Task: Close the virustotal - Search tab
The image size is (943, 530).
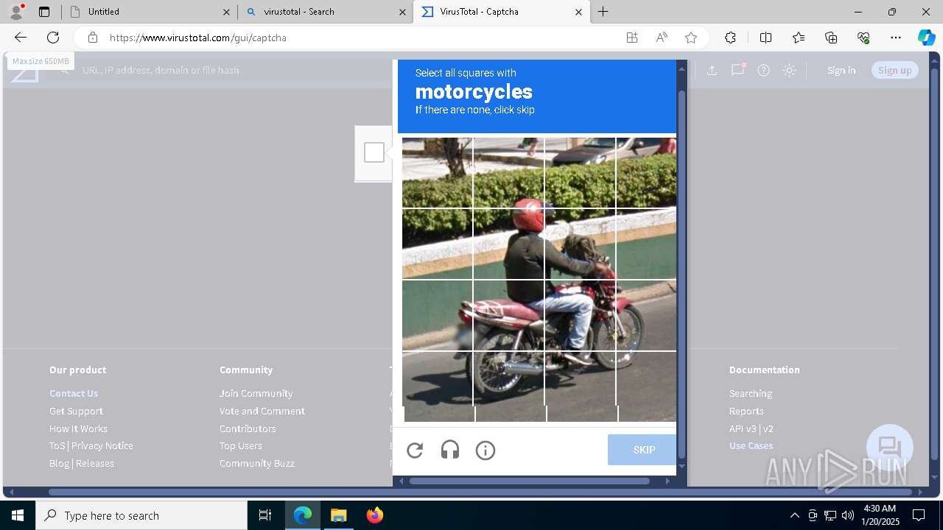Action: point(402,12)
